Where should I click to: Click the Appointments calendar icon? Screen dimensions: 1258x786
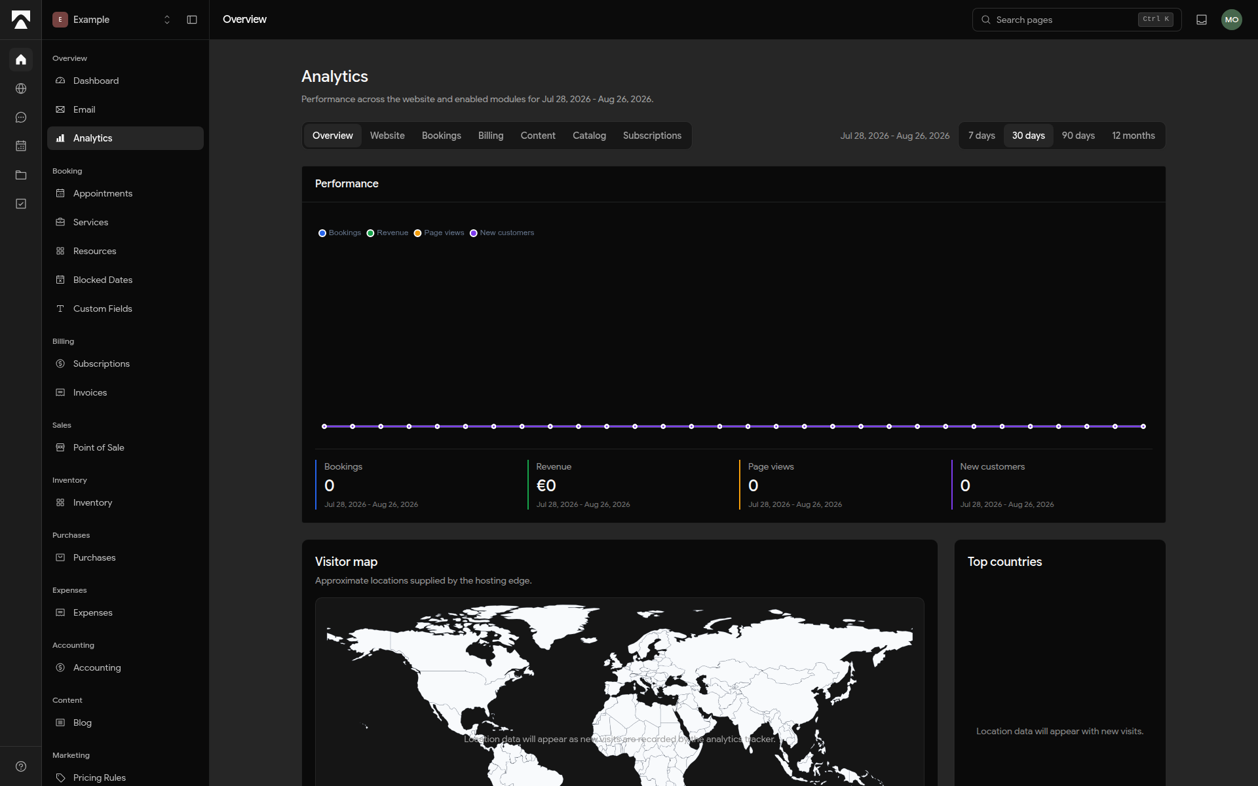click(x=60, y=193)
